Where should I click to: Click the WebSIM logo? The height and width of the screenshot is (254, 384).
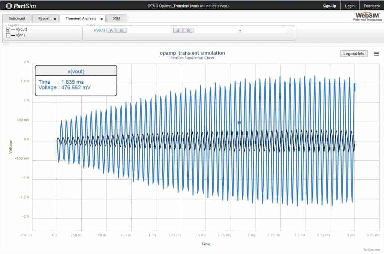click(x=368, y=16)
